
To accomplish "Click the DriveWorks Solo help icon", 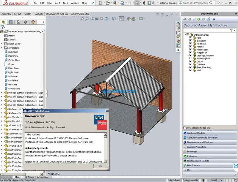I will coord(214,19).
